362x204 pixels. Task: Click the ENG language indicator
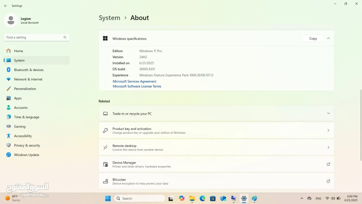pyautogui.click(x=318, y=198)
